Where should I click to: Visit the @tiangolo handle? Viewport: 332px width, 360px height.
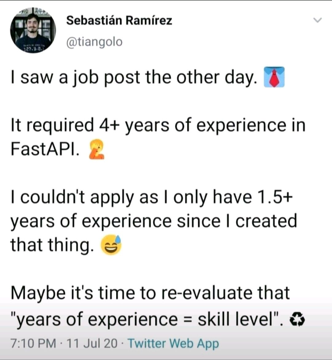click(94, 42)
